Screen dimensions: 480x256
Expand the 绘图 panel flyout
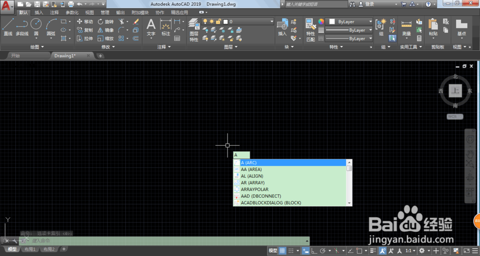[37, 47]
